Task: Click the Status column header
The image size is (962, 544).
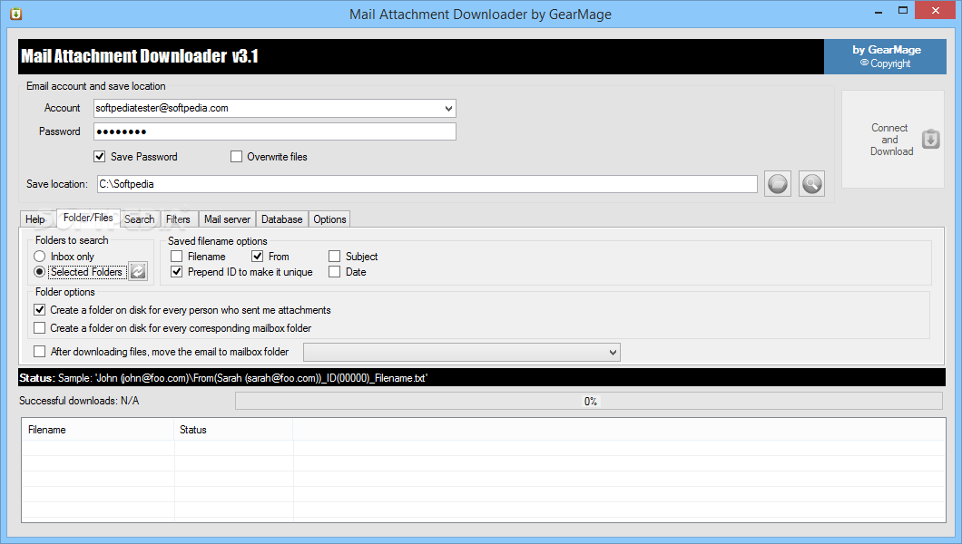Action: click(234, 430)
